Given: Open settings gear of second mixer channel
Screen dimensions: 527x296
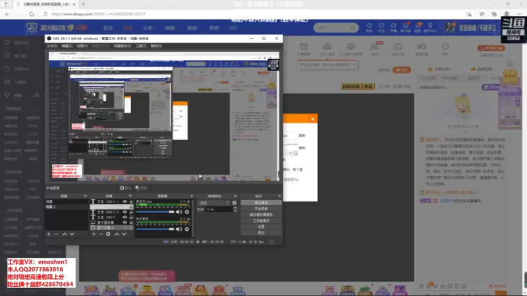Looking at the screenshot, I should (x=187, y=229).
